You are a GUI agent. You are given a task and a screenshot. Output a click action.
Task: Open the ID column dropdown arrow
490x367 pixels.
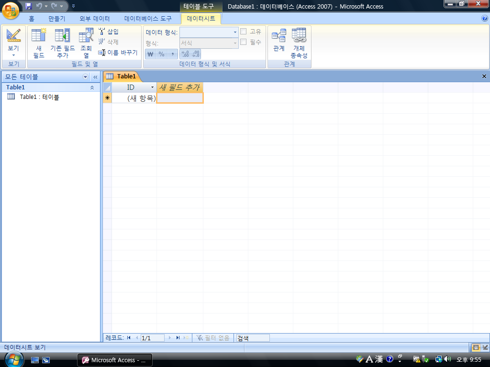[x=152, y=87]
